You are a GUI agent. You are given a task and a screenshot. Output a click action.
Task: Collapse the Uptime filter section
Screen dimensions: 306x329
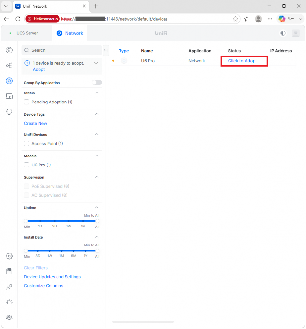[97, 207]
